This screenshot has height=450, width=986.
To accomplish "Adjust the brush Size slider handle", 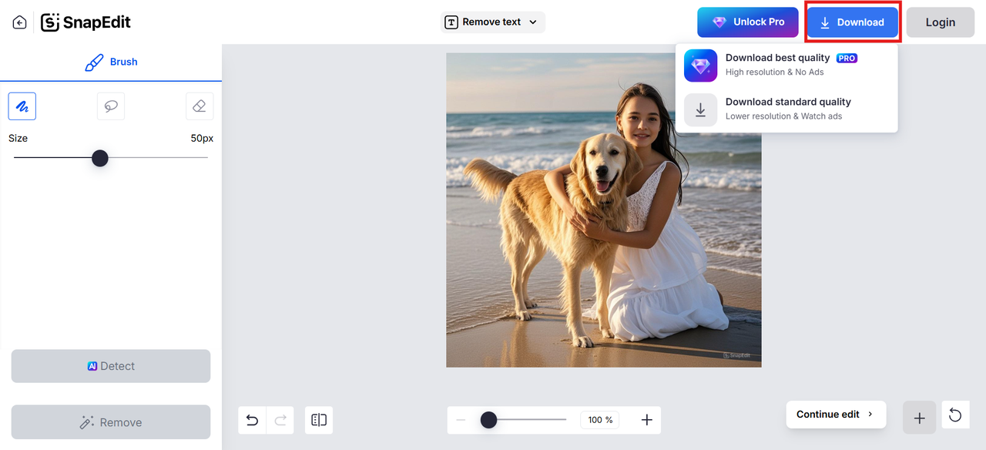I will point(100,158).
